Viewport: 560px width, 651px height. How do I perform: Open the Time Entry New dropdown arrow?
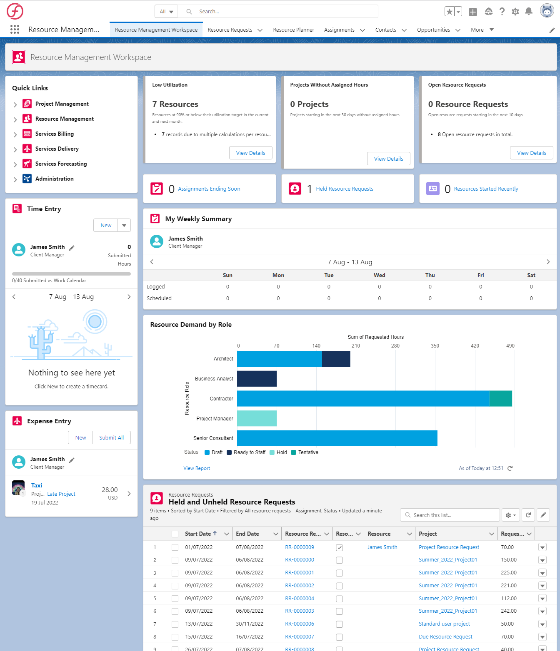(124, 225)
